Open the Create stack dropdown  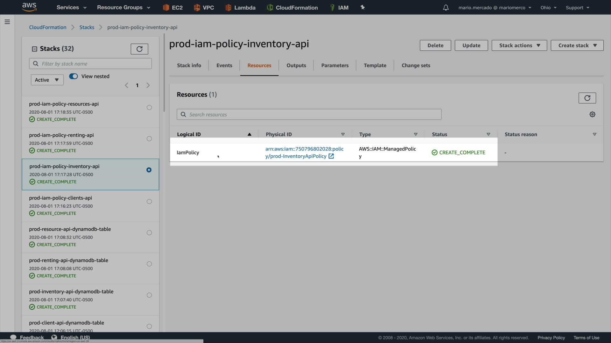(x=577, y=45)
